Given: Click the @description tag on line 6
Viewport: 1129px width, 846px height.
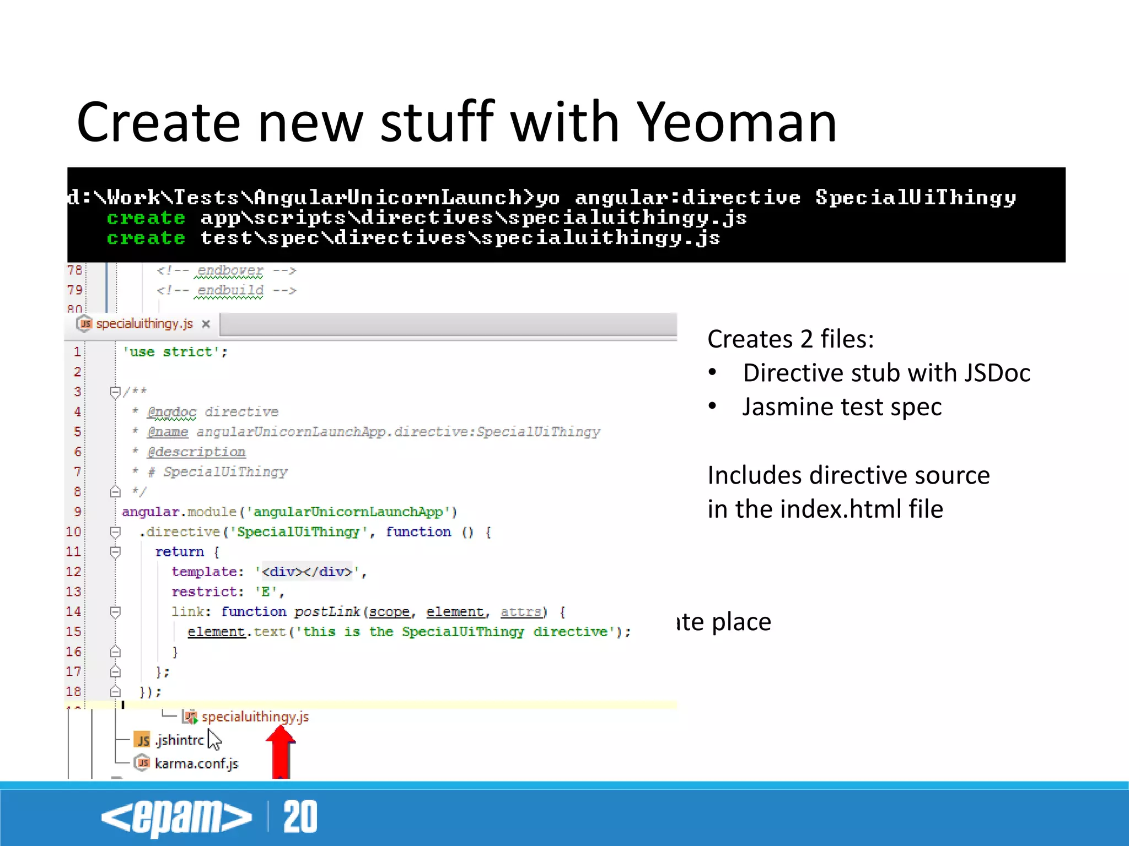Looking at the screenshot, I should click(196, 452).
